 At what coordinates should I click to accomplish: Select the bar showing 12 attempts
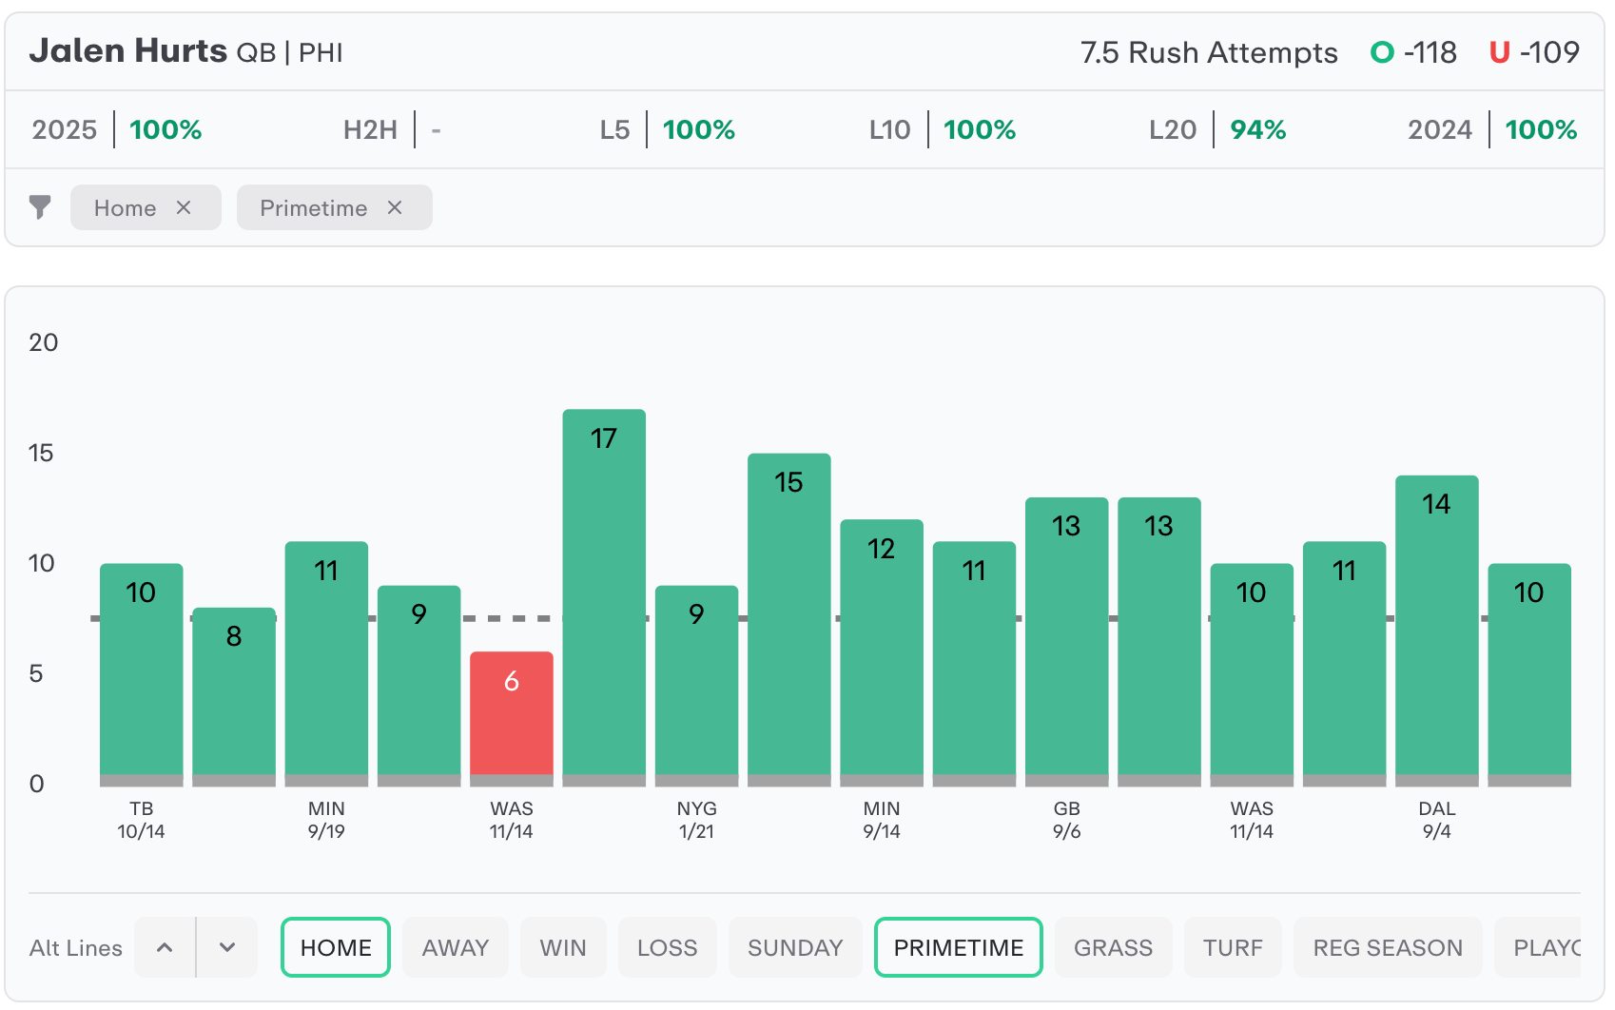(x=882, y=652)
